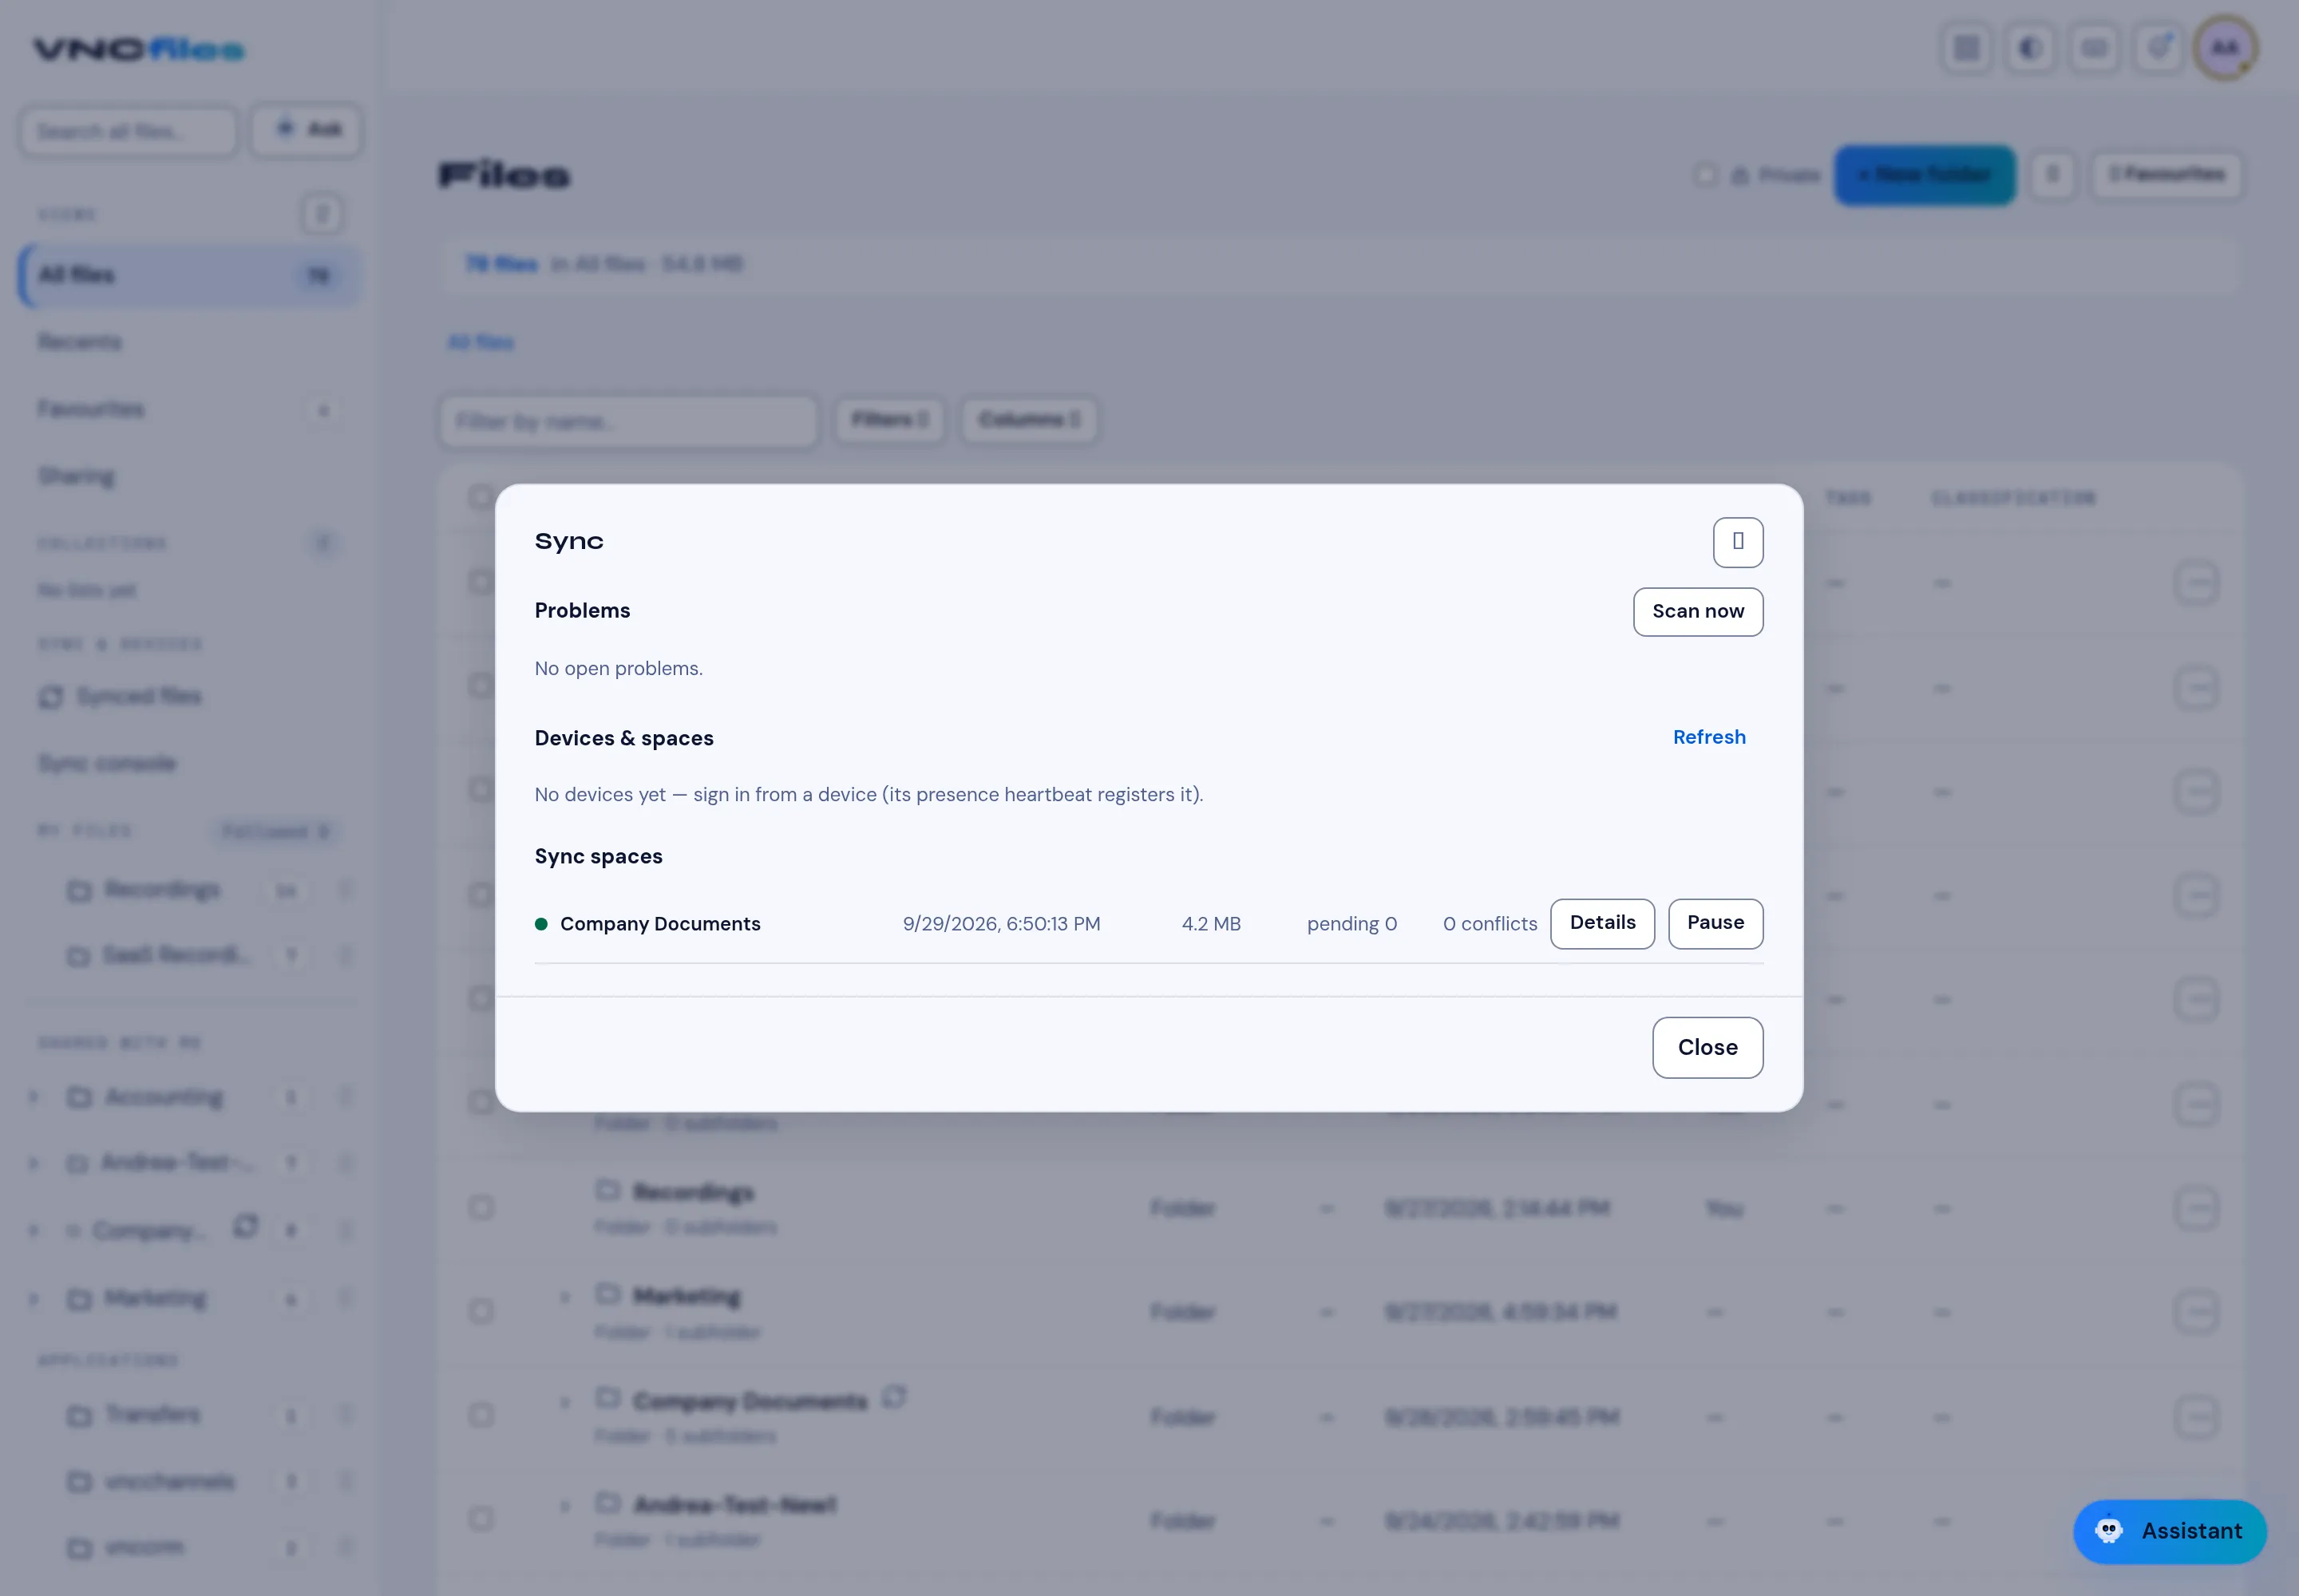2299x1596 pixels.
Task: Click the Ask button in the sidebar
Action: coord(306,130)
